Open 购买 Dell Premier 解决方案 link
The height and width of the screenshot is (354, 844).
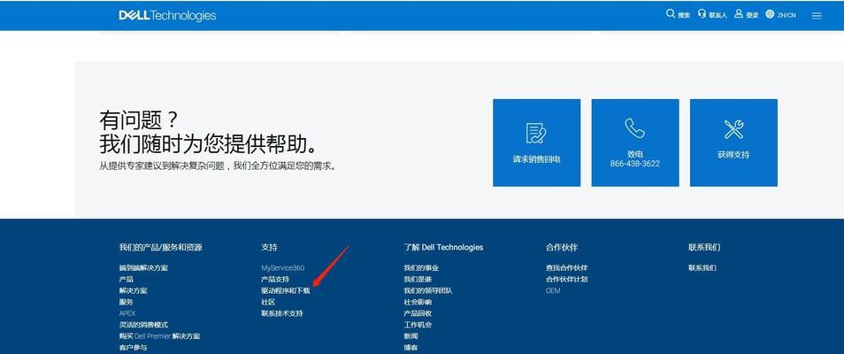159,335
